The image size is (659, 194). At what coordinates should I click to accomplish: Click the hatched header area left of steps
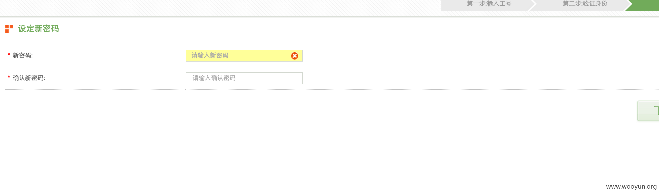click(221, 8)
